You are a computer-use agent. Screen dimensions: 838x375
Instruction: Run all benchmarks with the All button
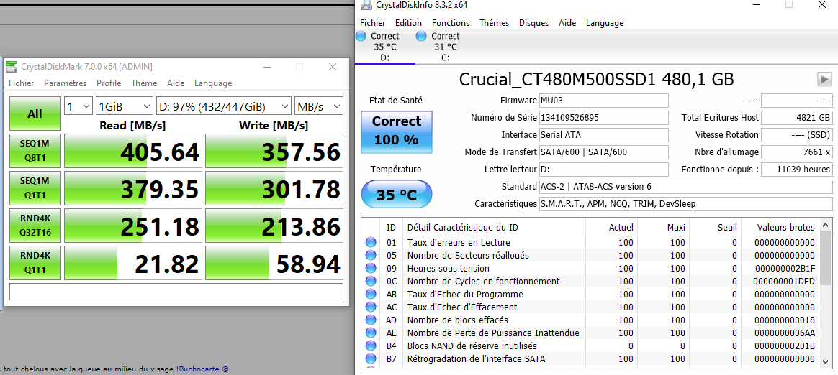point(35,114)
